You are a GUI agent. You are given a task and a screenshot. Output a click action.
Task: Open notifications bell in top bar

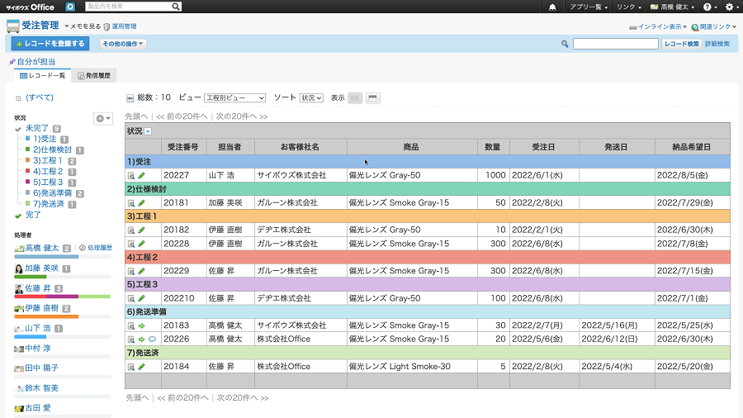(552, 7)
